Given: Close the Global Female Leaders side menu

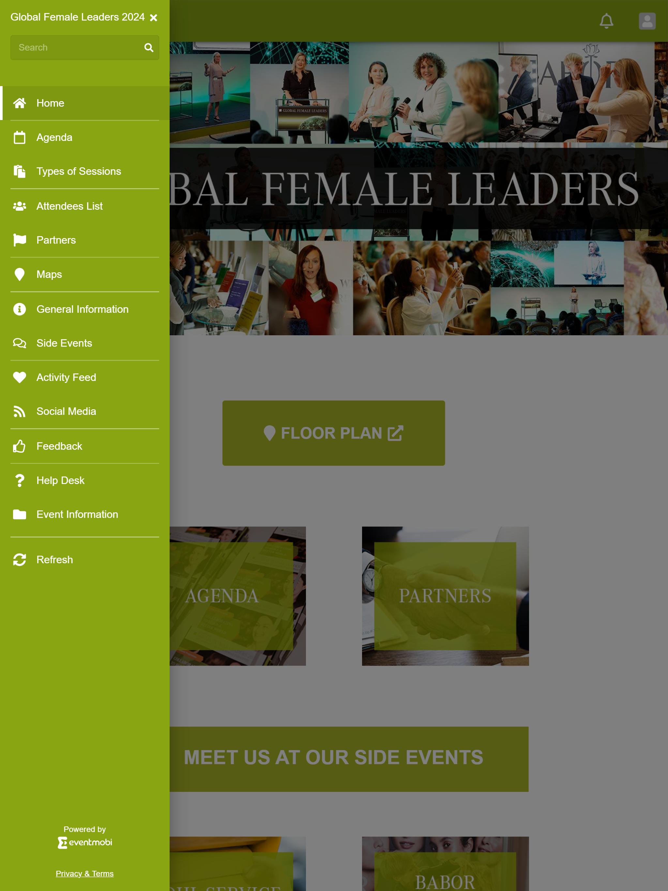Looking at the screenshot, I should coord(154,18).
